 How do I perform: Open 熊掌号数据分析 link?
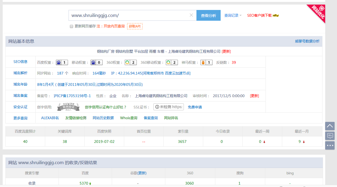pyautogui.click(x=307, y=41)
